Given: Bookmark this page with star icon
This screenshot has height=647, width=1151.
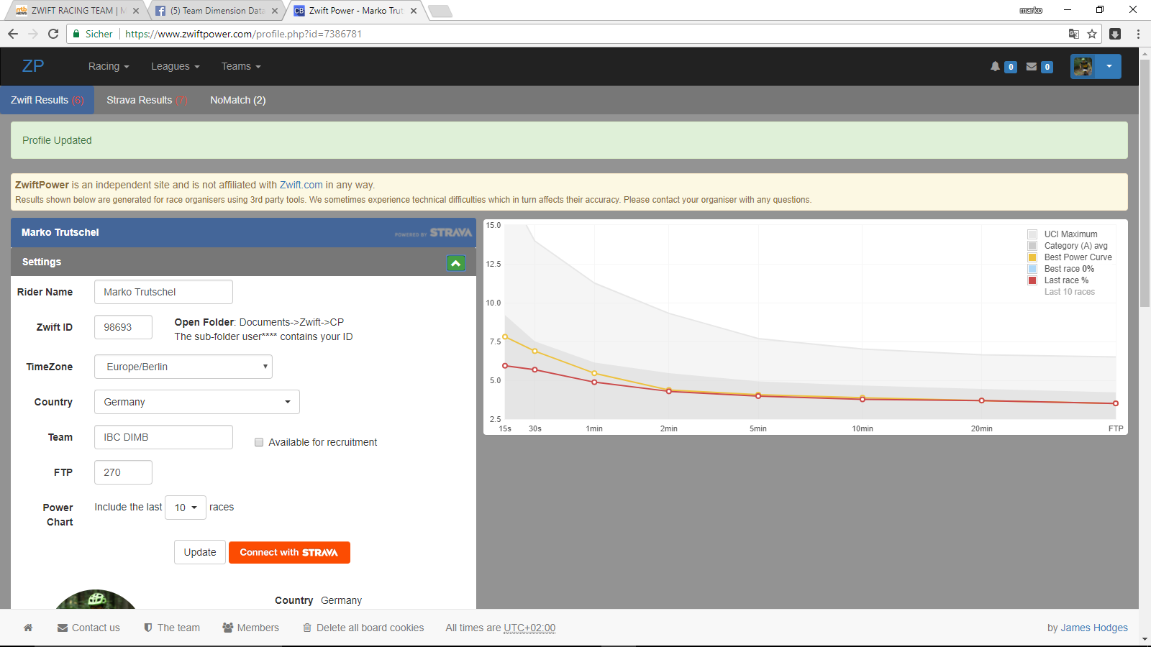Looking at the screenshot, I should click(1092, 34).
